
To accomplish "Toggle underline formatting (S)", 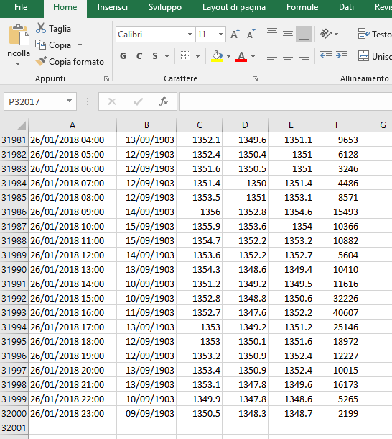I will tap(155, 56).
